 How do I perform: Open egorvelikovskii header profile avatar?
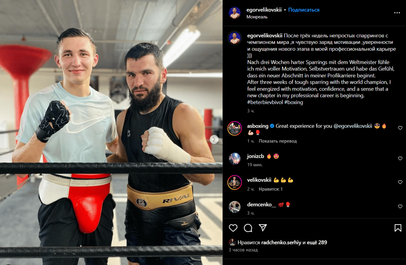(235, 13)
